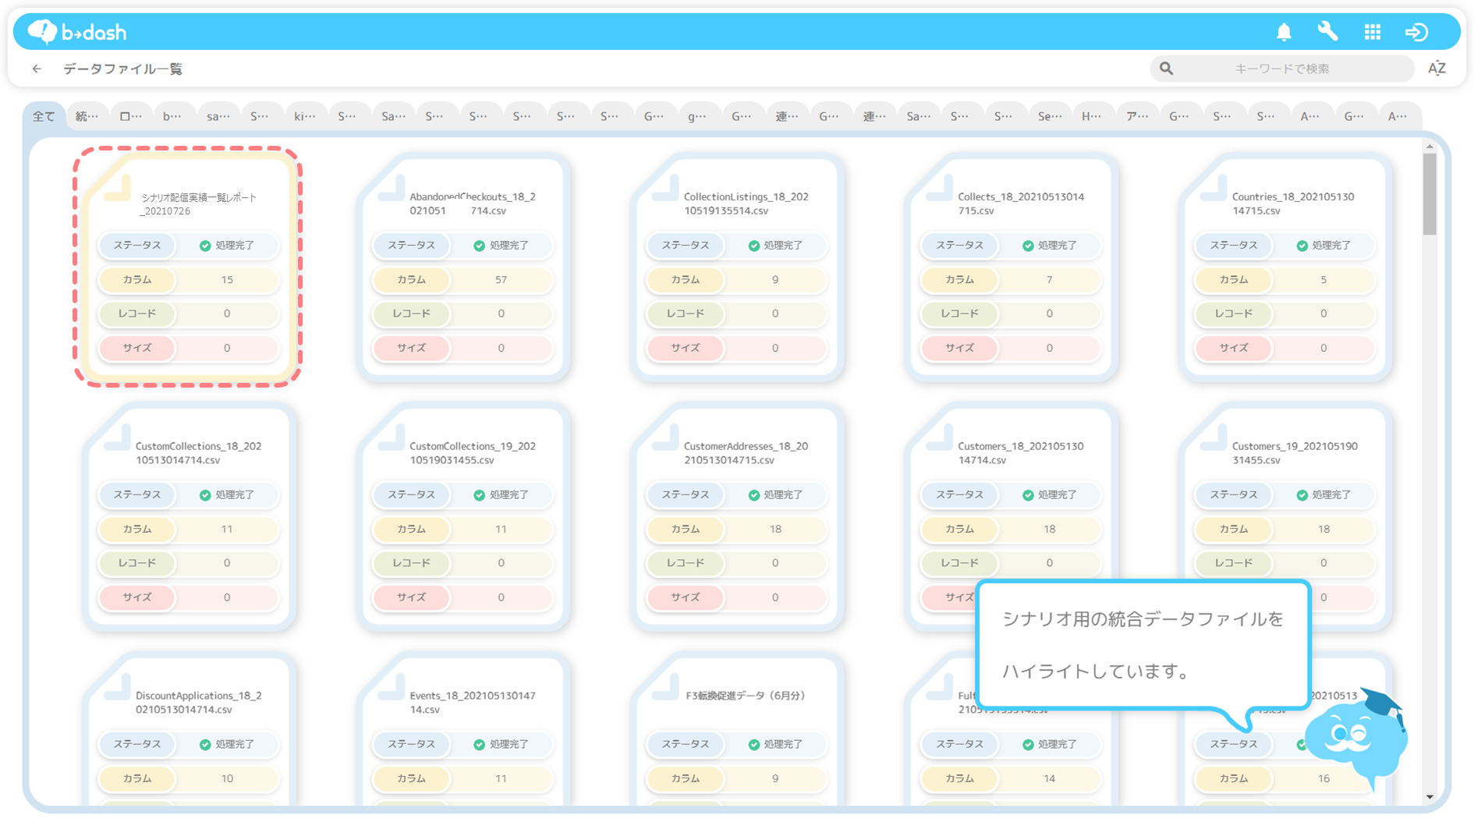
Task: Open the notifications bell
Action: (1284, 32)
